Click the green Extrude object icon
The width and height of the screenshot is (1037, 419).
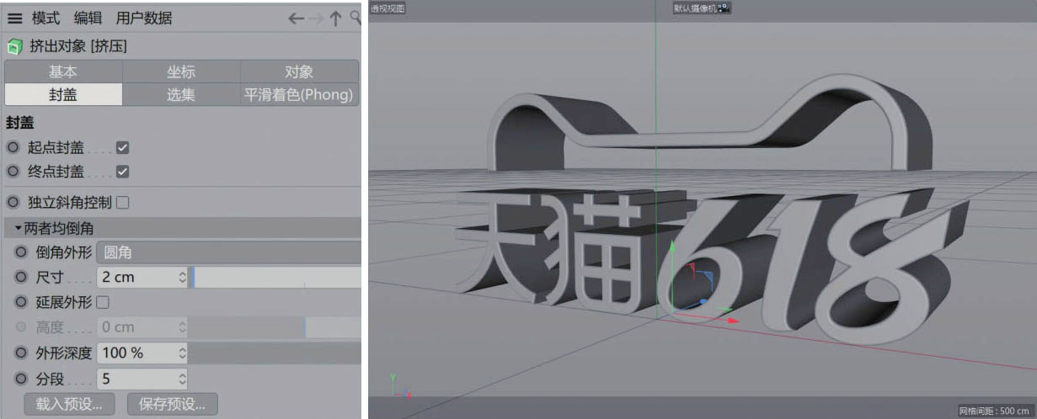(x=14, y=46)
